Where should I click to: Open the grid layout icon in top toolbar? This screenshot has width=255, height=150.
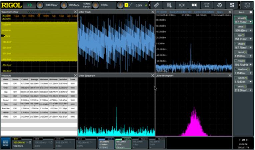(232, 5)
